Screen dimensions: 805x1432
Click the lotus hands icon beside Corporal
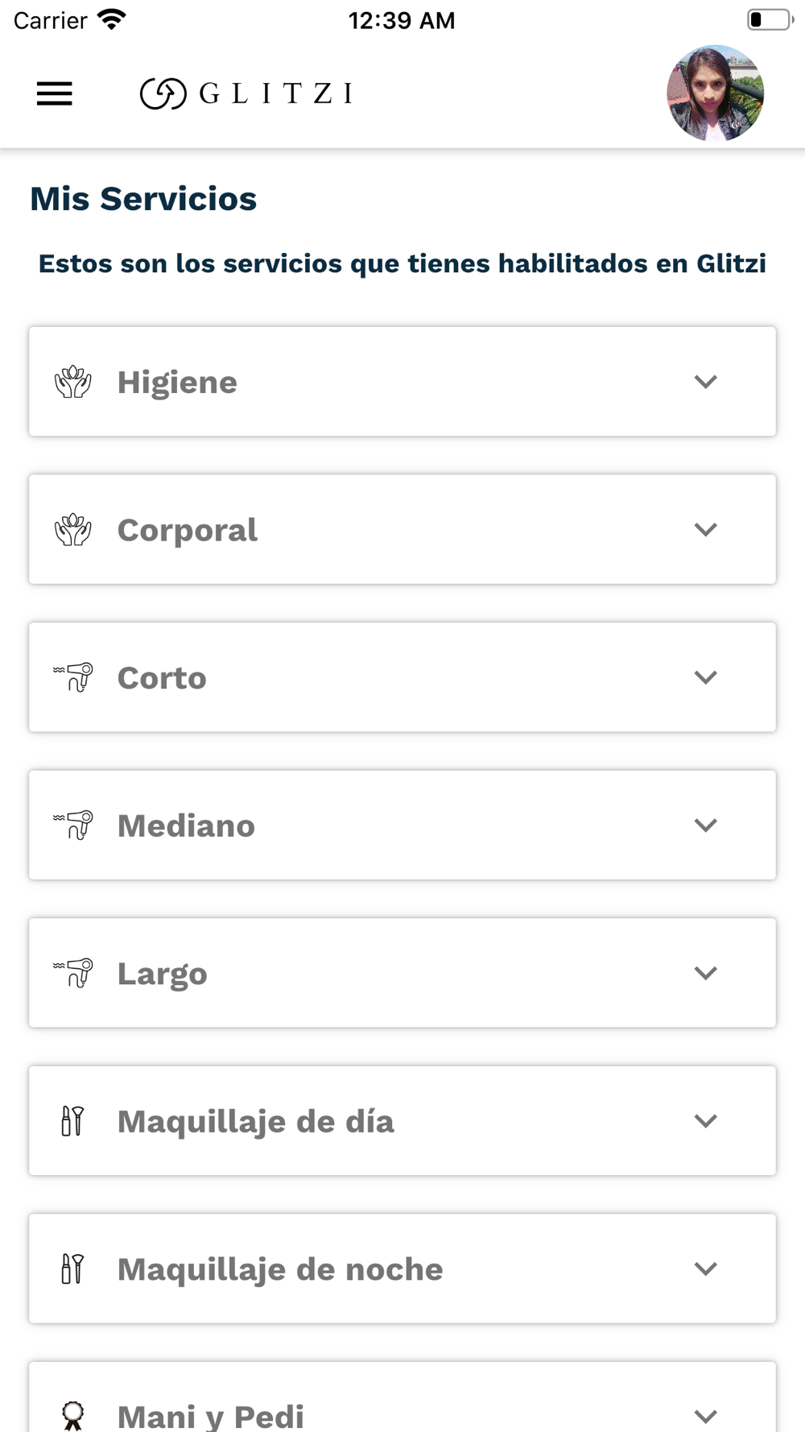point(73,530)
